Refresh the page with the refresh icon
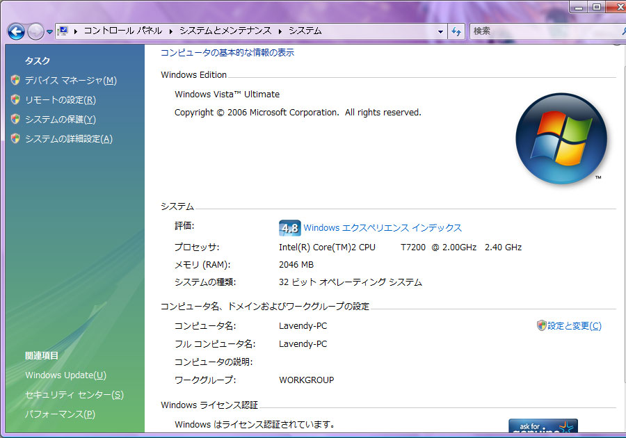Viewport: 626px width, 438px height. point(456,31)
